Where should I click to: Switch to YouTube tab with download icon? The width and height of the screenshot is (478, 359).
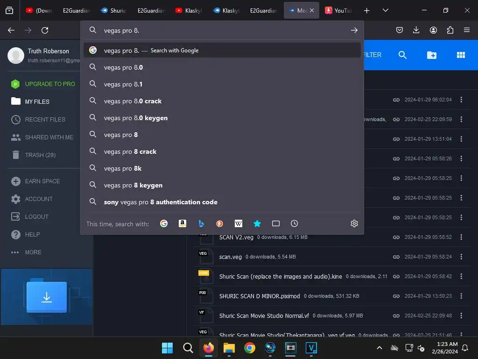(x=339, y=10)
